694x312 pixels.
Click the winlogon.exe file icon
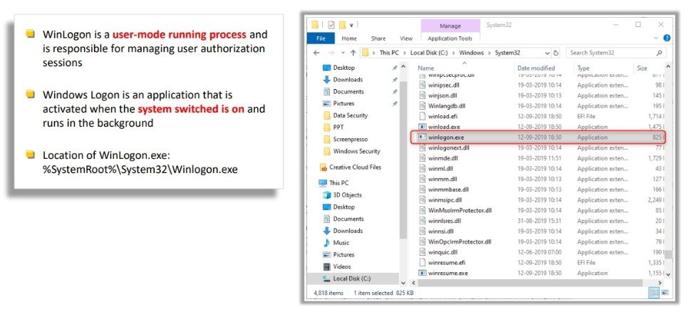423,137
